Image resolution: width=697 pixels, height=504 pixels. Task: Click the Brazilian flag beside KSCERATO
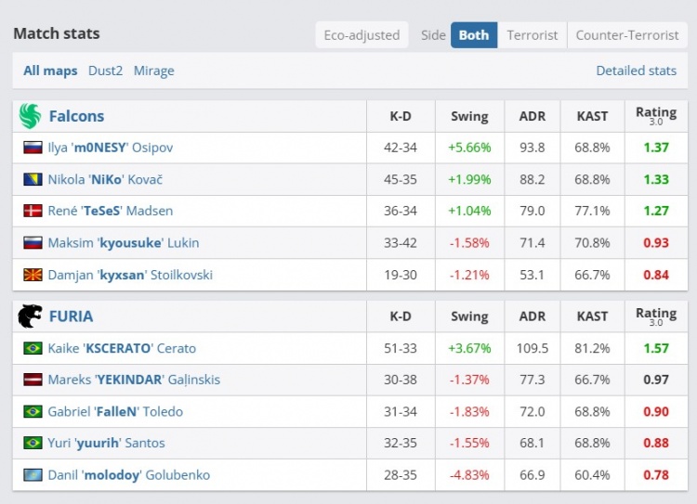33,348
